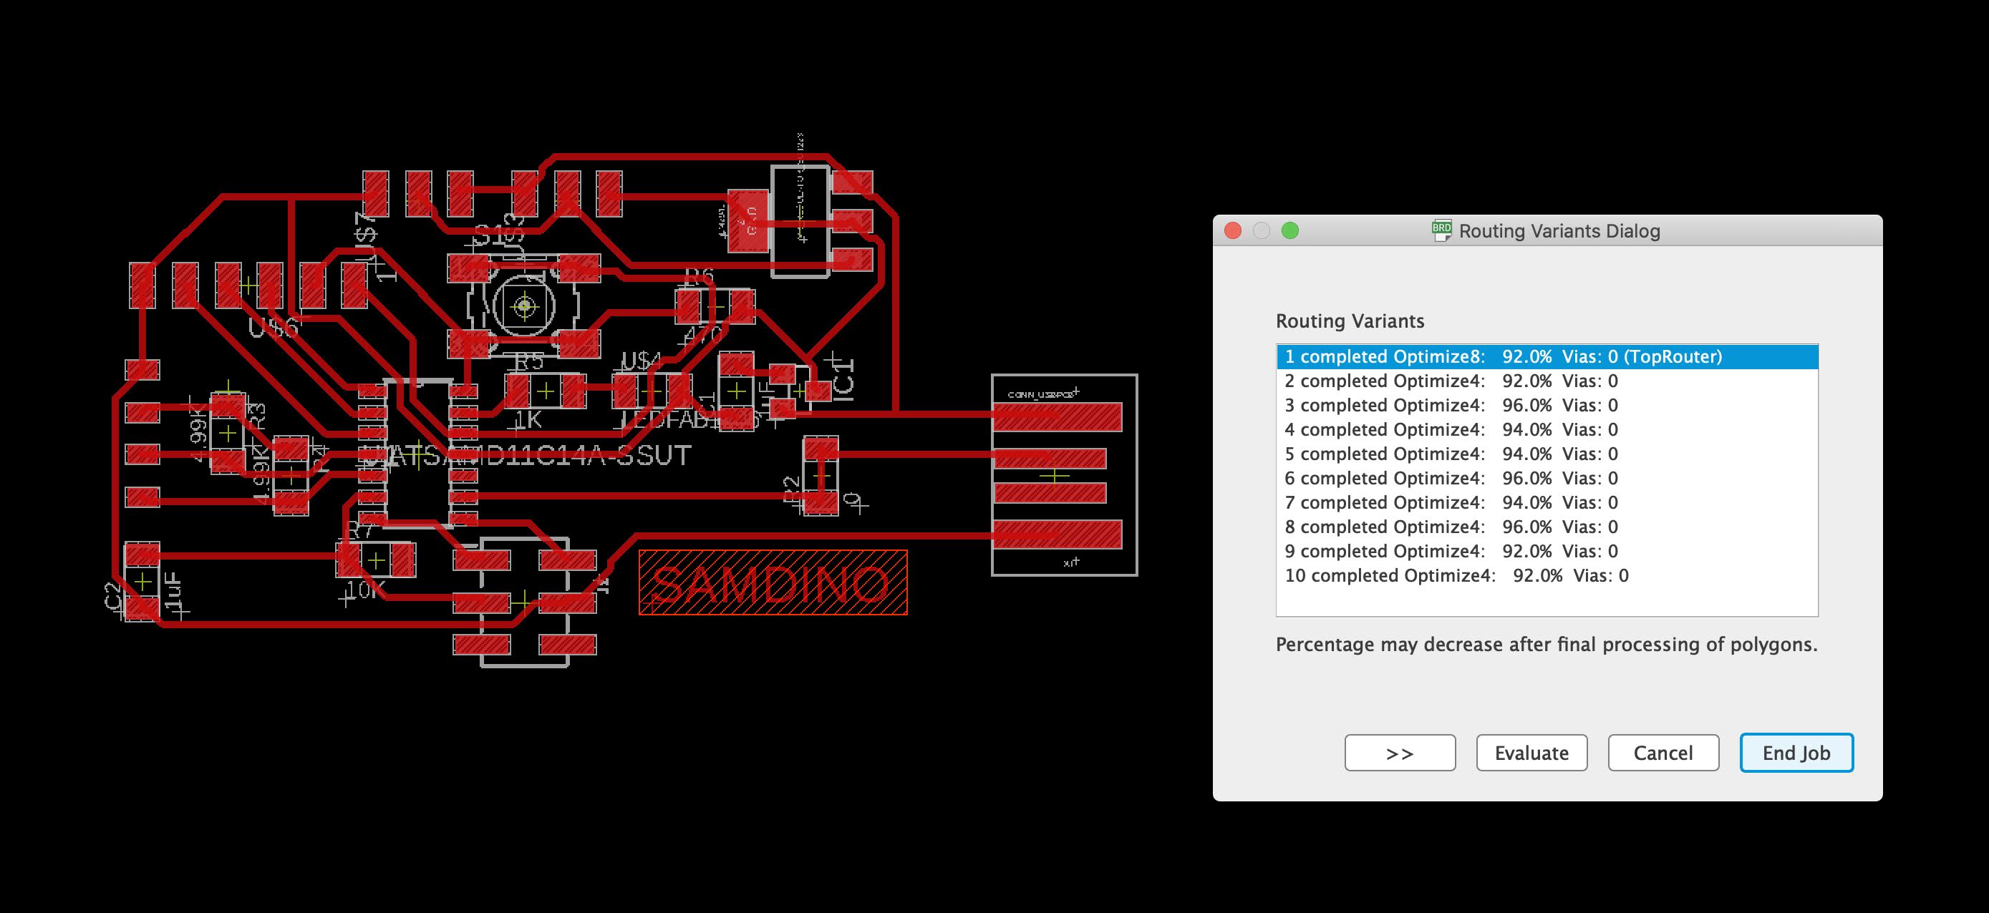Select routing variant 3 at 96.0%
The height and width of the screenshot is (913, 1989).
1450,405
